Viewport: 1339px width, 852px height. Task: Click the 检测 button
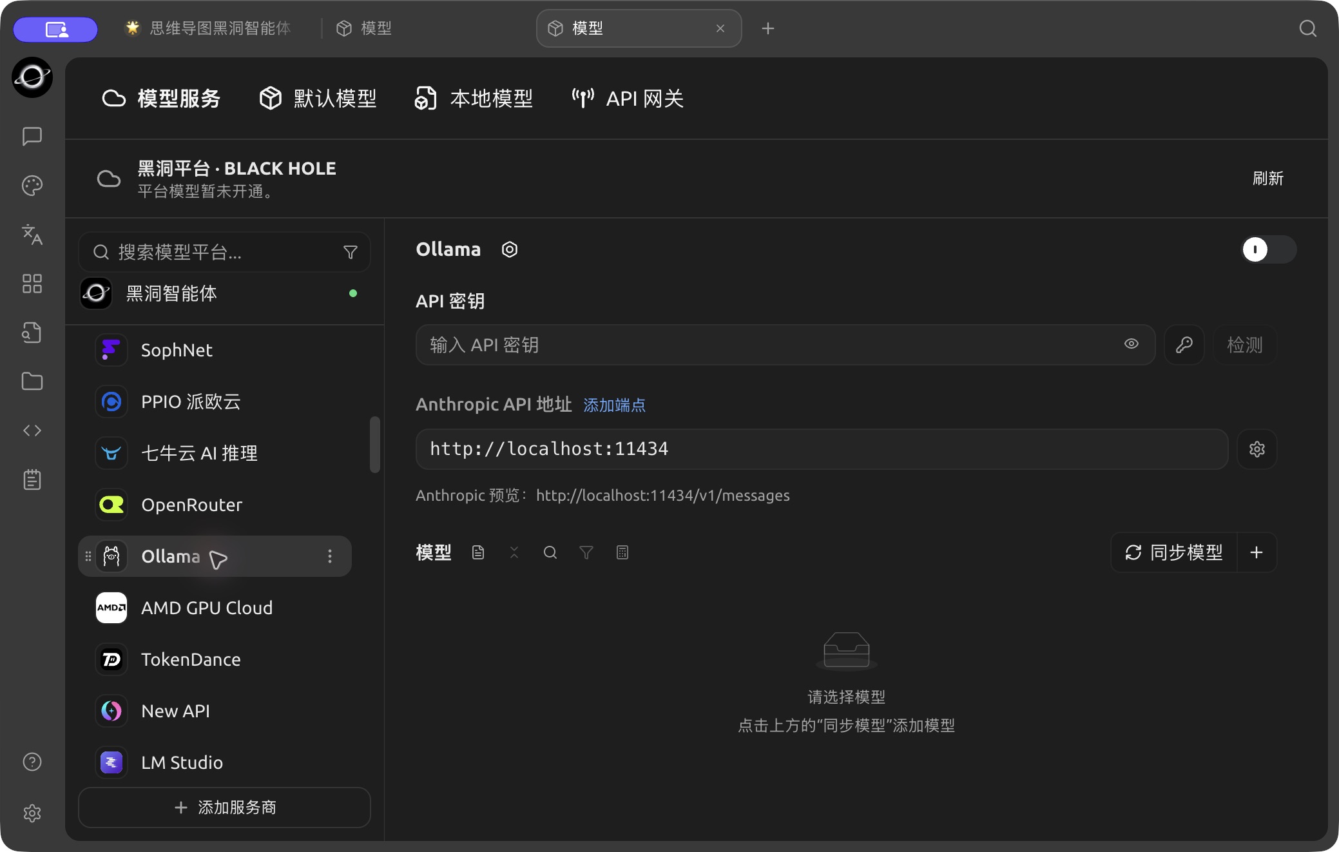1245,345
